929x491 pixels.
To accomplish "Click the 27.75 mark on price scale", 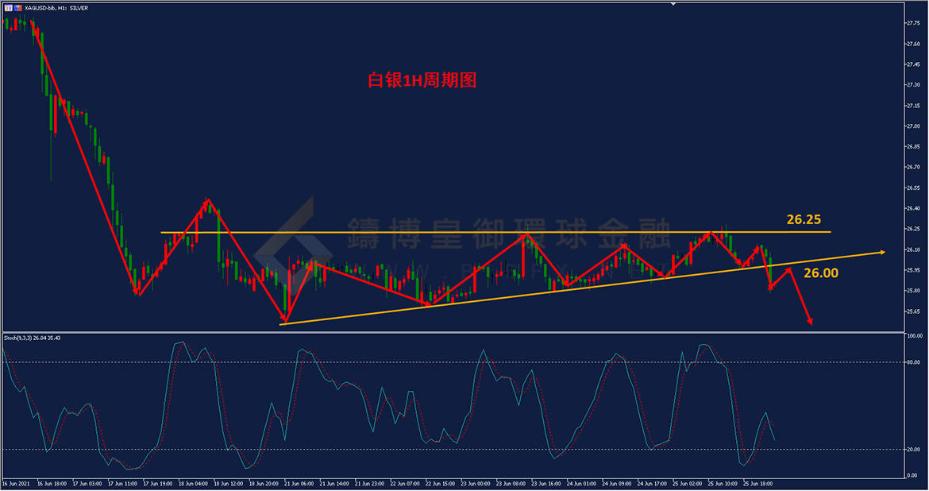I will click(912, 23).
